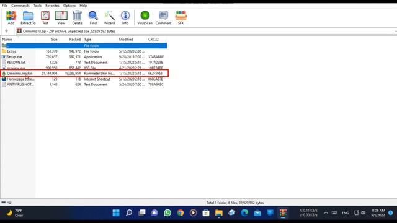
Task: Sort by the Packed column header
Action: coord(74,39)
